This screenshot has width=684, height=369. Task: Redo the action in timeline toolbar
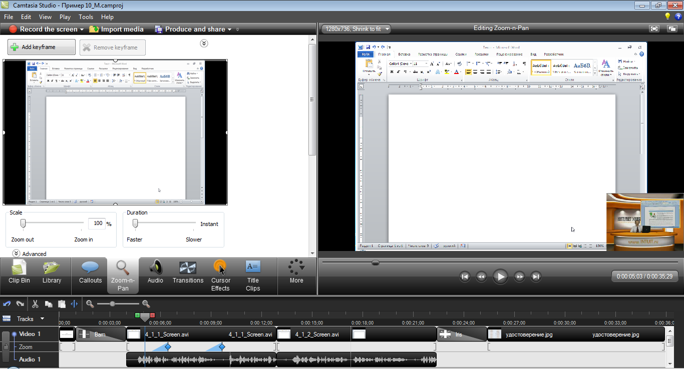[x=20, y=303]
